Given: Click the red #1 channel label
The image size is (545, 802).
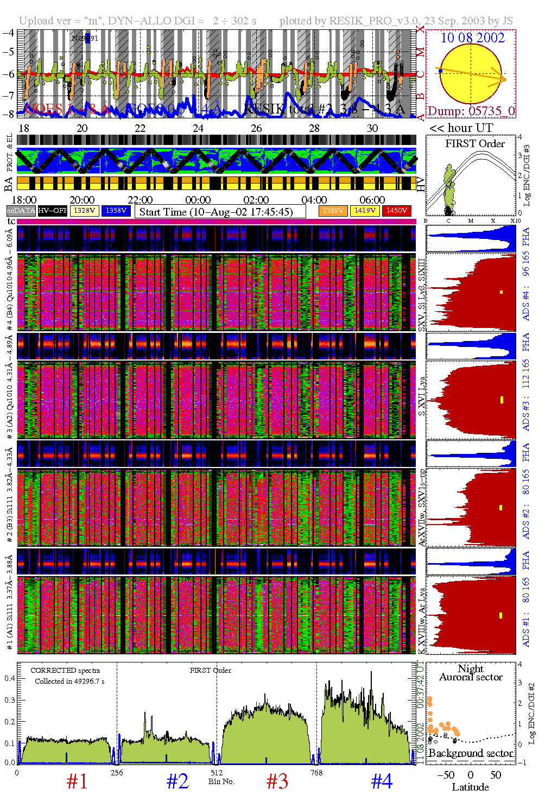Looking at the screenshot, I should click(x=77, y=781).
